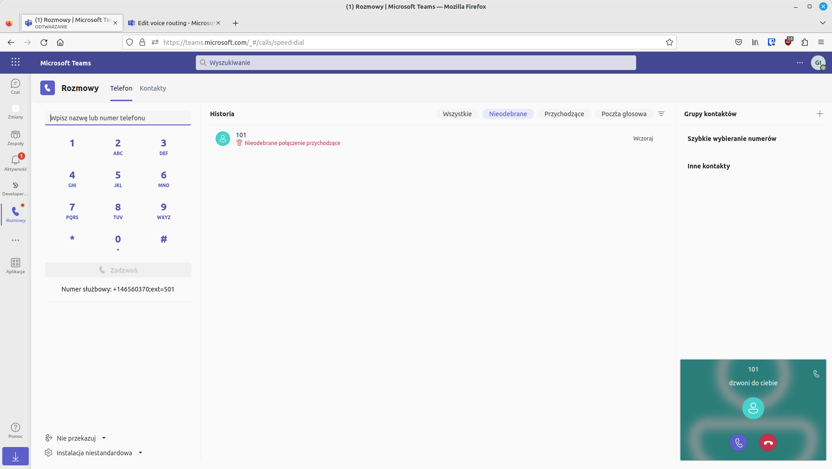Click the Wyszukiwanie search box
Viewport: 832px width, 469px height.
pos(416,63)
